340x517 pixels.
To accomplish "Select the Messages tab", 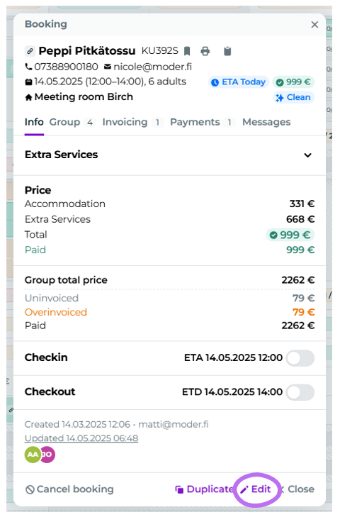I will click(x=266, y=122).
